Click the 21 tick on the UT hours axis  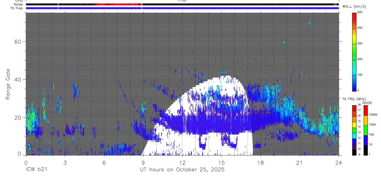[x=300, y=163]
